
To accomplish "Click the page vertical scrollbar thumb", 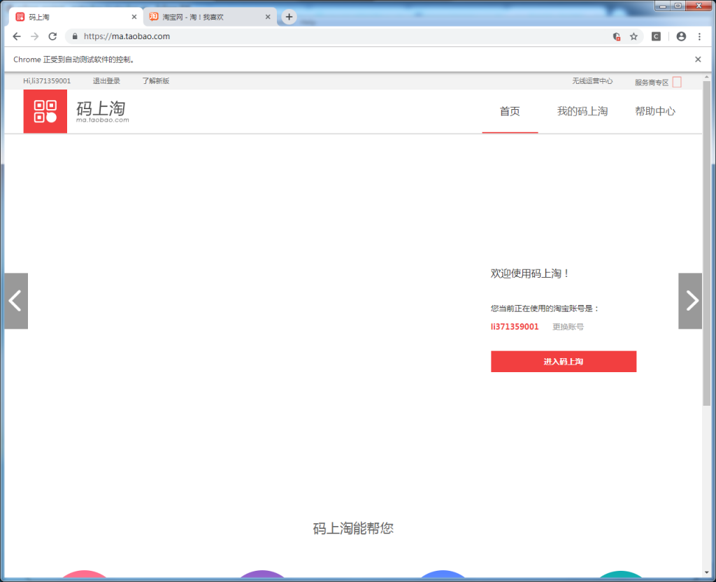I will (706, 243).
